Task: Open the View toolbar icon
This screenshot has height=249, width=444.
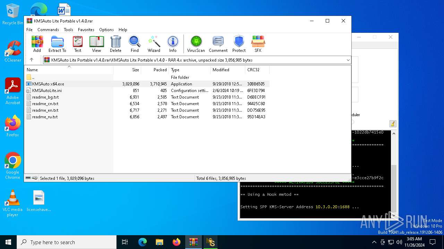Action: pyautogui.click(x=96, y=44)
